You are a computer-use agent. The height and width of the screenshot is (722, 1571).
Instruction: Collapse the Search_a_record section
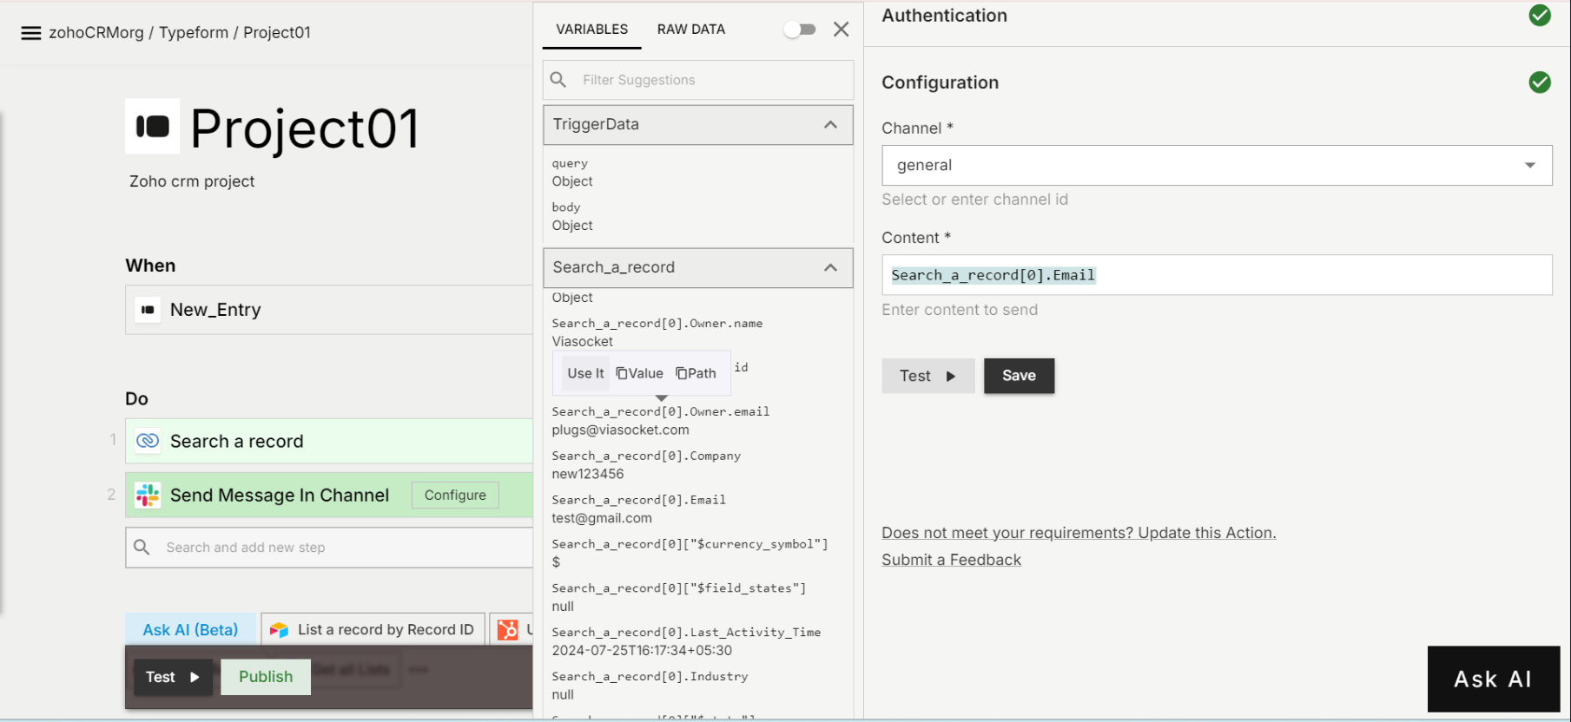[x=830, y=267]
